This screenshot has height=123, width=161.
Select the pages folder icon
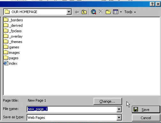click(x=6, y=58)
